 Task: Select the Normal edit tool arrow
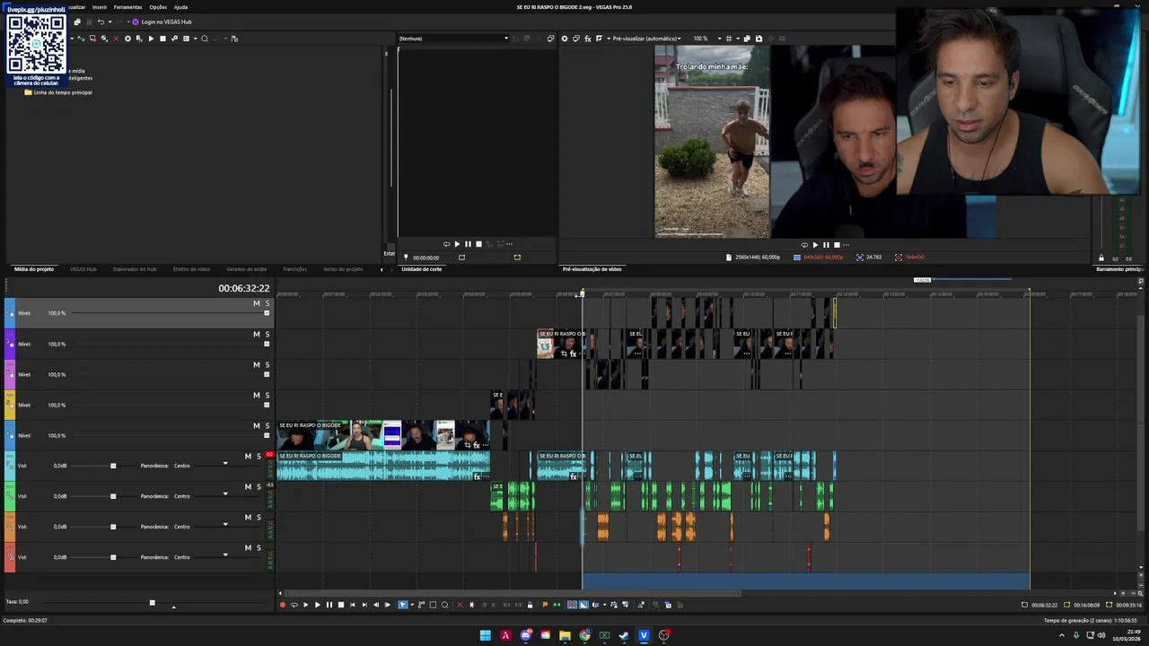402,605
